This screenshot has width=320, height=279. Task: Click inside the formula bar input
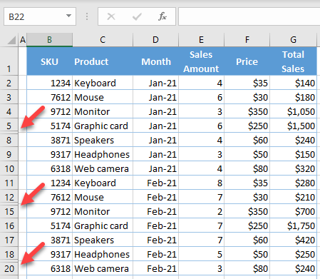(x=249, y=16)
